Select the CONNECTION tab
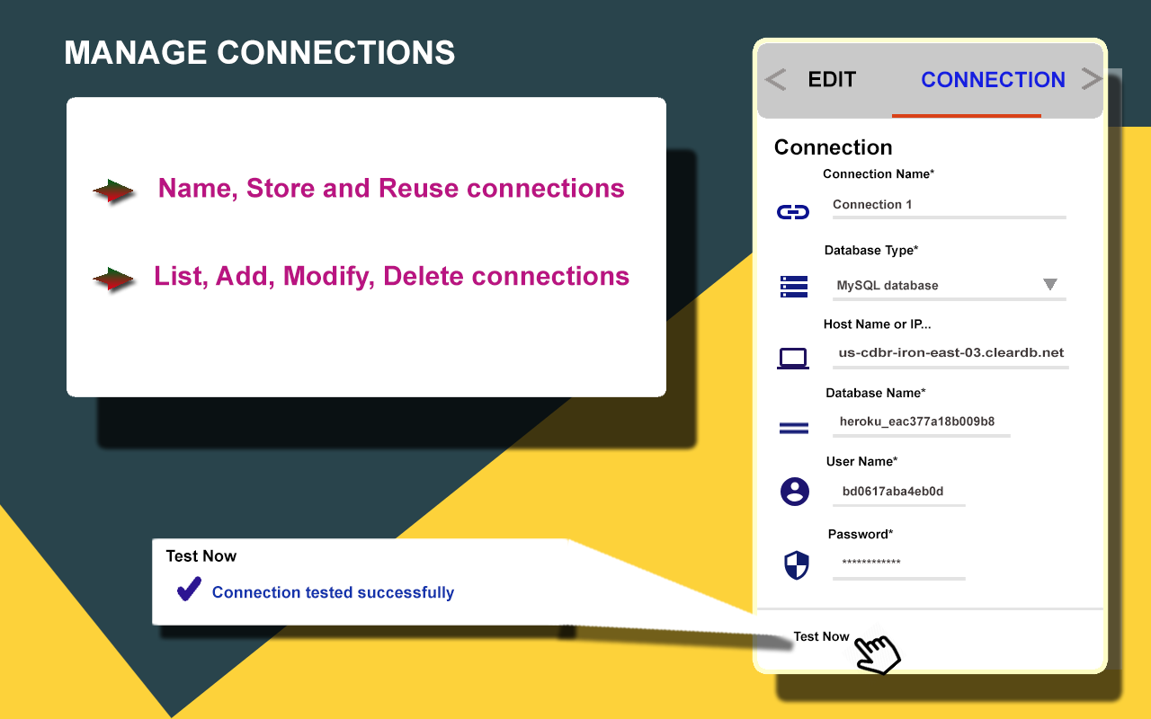 coord(993,80)
